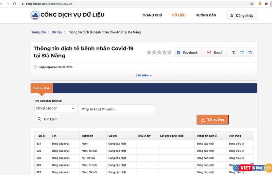The height and width of the screenshot is (175, 272).
Task: Focus the keyword search input field
Action: pyautogui.click(x=116, y=109)
